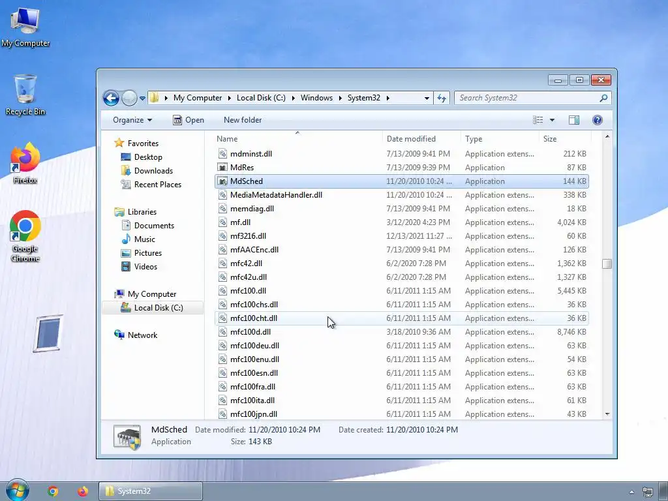668x501 pixels.
Task: Expand the arrow after My Computer breadcrumb
Action: (229, 98)
